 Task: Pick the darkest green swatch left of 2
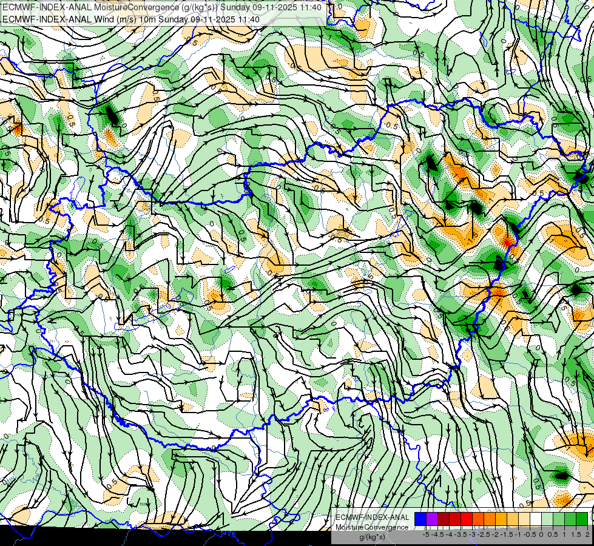pos(582,519)
